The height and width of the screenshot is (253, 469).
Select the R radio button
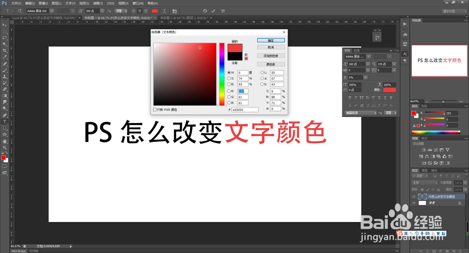tap(229, 91)
